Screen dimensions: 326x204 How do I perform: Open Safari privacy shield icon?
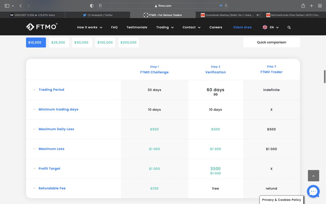92,6
